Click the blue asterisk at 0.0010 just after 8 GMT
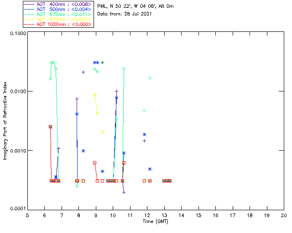This screenshot has height=233, width=292. click(x=83, y=151)
